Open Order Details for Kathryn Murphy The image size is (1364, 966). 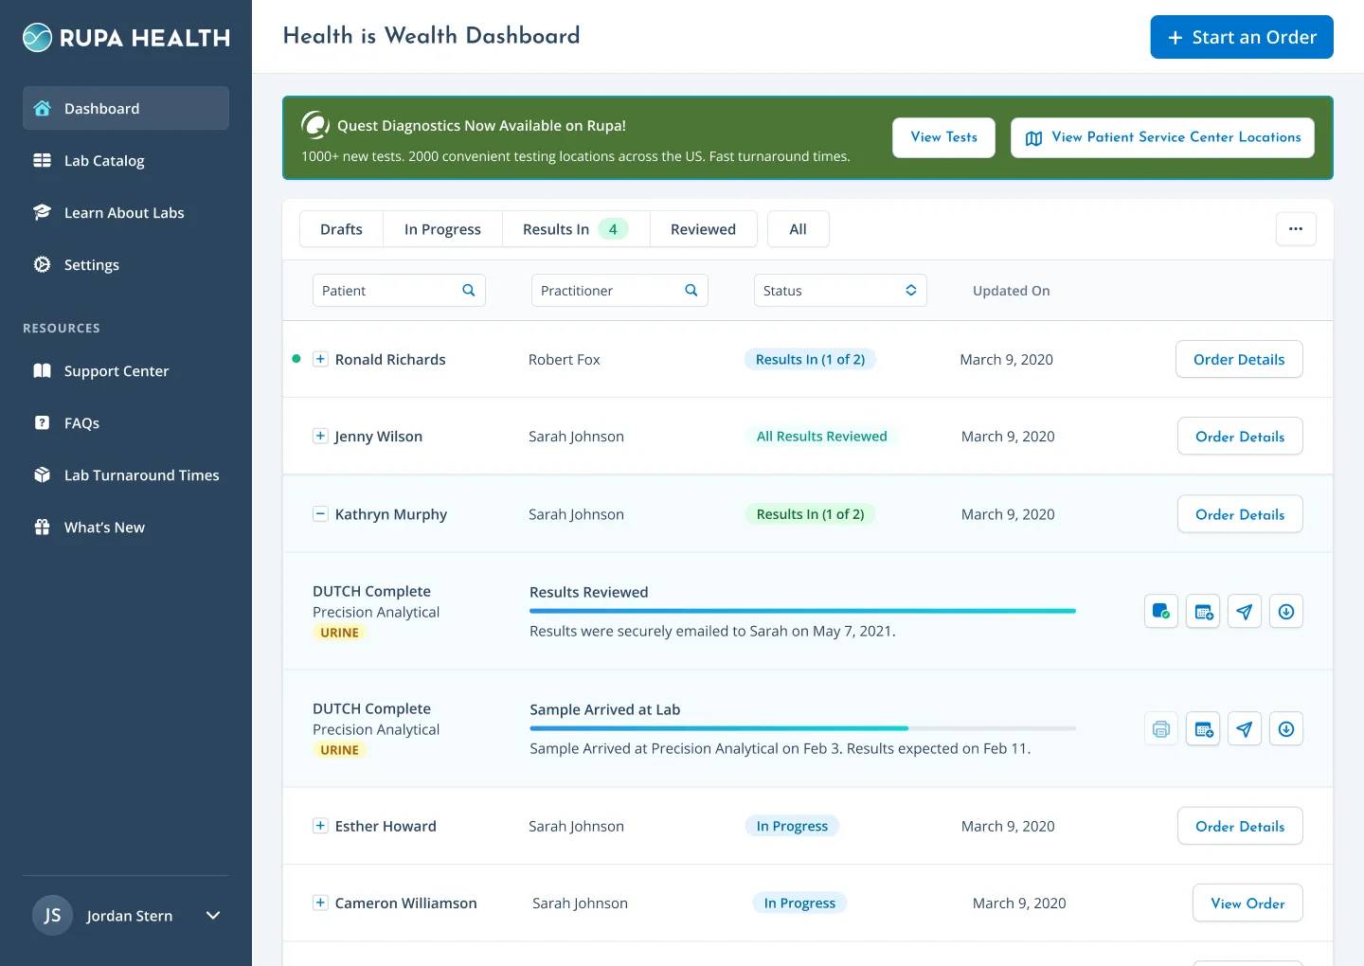(1240, 513)
